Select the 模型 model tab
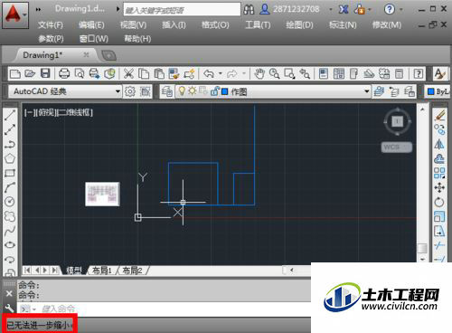This screenshot has height=333, width=452. [x=73, y=271]
